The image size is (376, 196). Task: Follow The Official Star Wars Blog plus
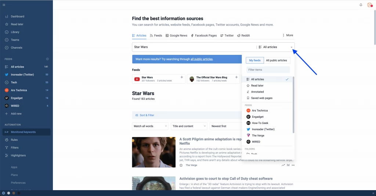tap(236, 77)
